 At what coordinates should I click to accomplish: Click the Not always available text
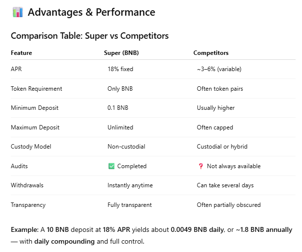tap(234, 166)
